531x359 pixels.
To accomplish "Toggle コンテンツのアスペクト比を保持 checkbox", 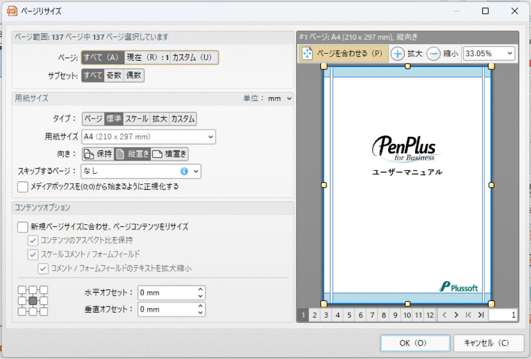I will [x=33, y=240].
